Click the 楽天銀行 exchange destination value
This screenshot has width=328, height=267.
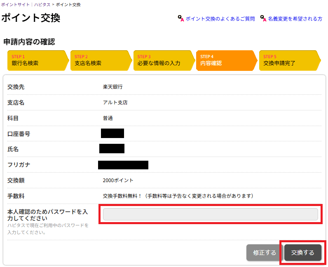point(112,87)
